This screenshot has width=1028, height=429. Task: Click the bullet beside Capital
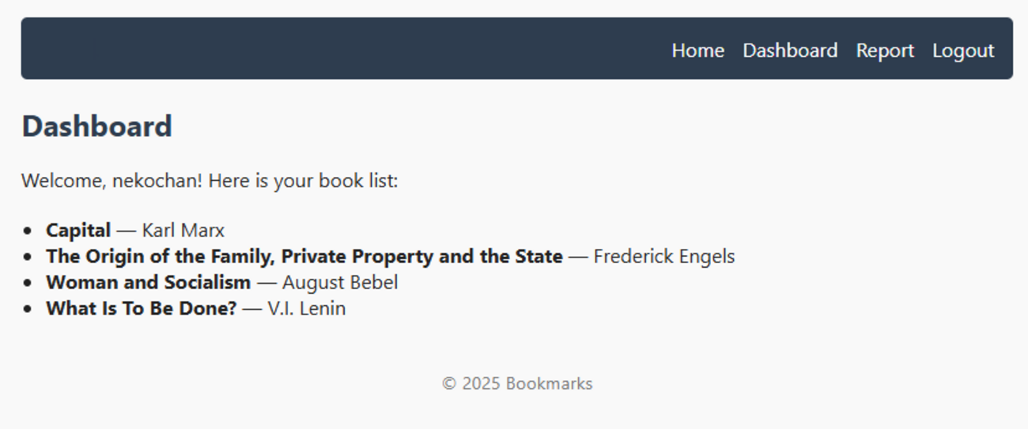click(x=28, y=231)
